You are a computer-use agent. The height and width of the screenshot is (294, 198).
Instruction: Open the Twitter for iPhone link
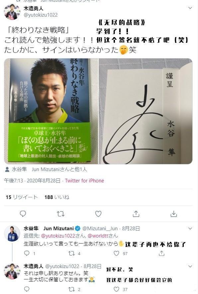pyautogui.click(x=84, y=181)
